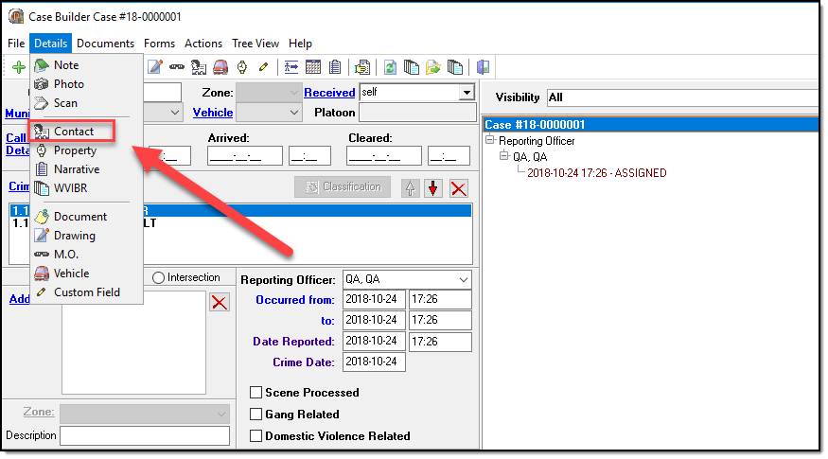Click the M.O. sunglasses toolbar icon
This screenshot has width=828, height=459.
(176, 67)
